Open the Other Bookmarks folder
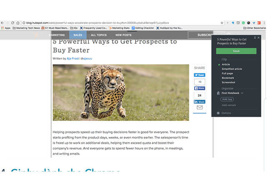 point(254,28)
